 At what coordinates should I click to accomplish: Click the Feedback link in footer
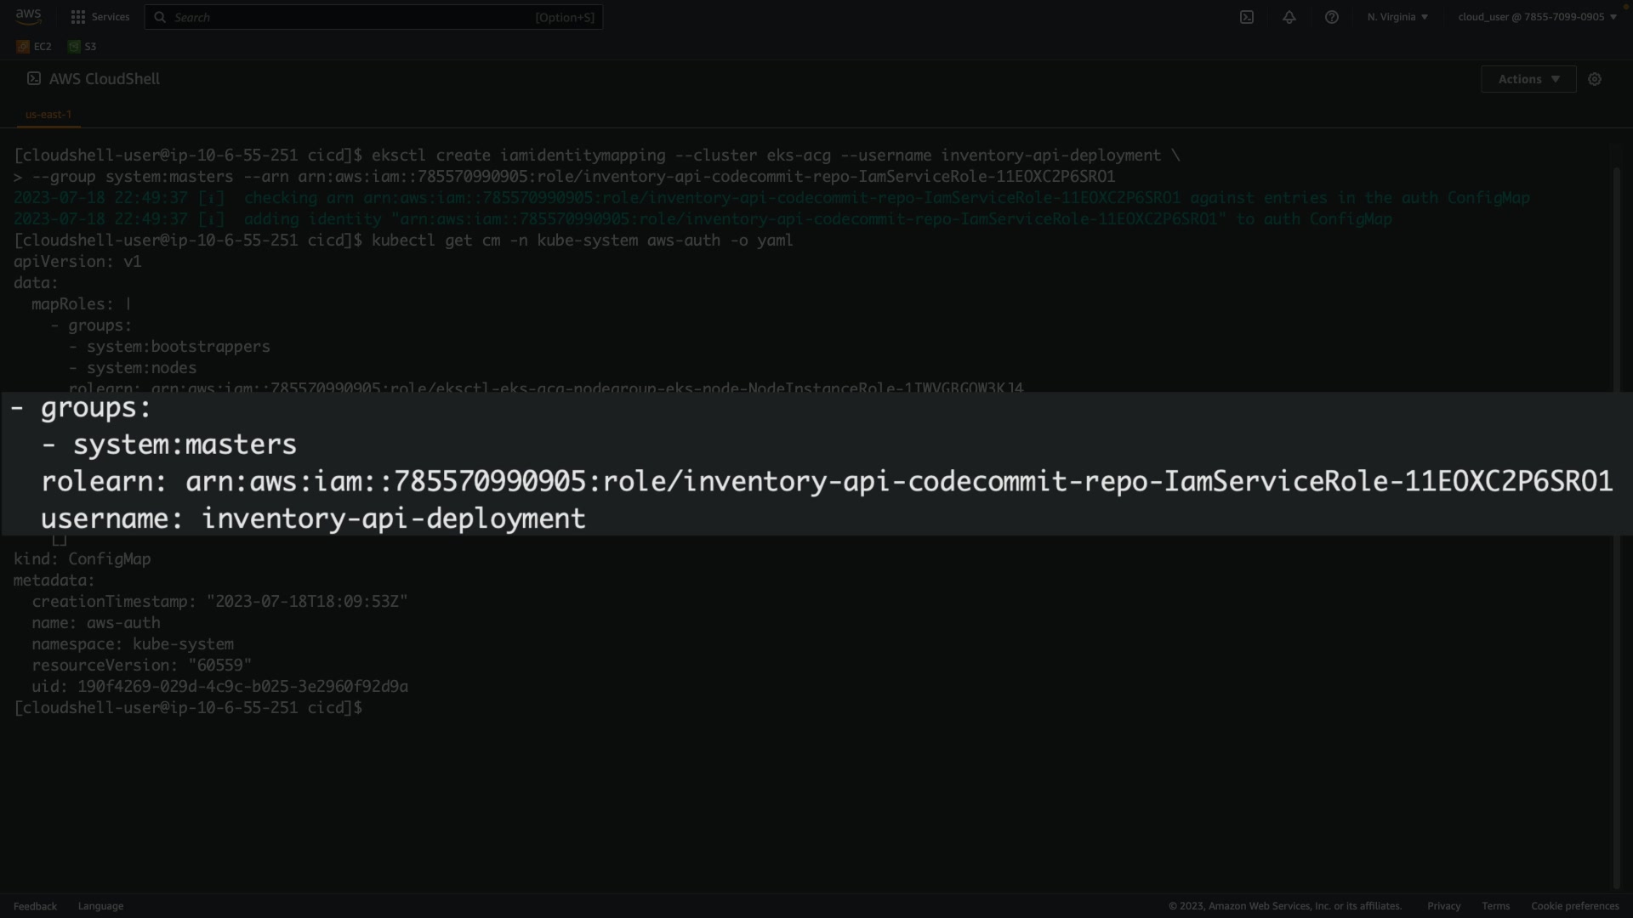35,906
